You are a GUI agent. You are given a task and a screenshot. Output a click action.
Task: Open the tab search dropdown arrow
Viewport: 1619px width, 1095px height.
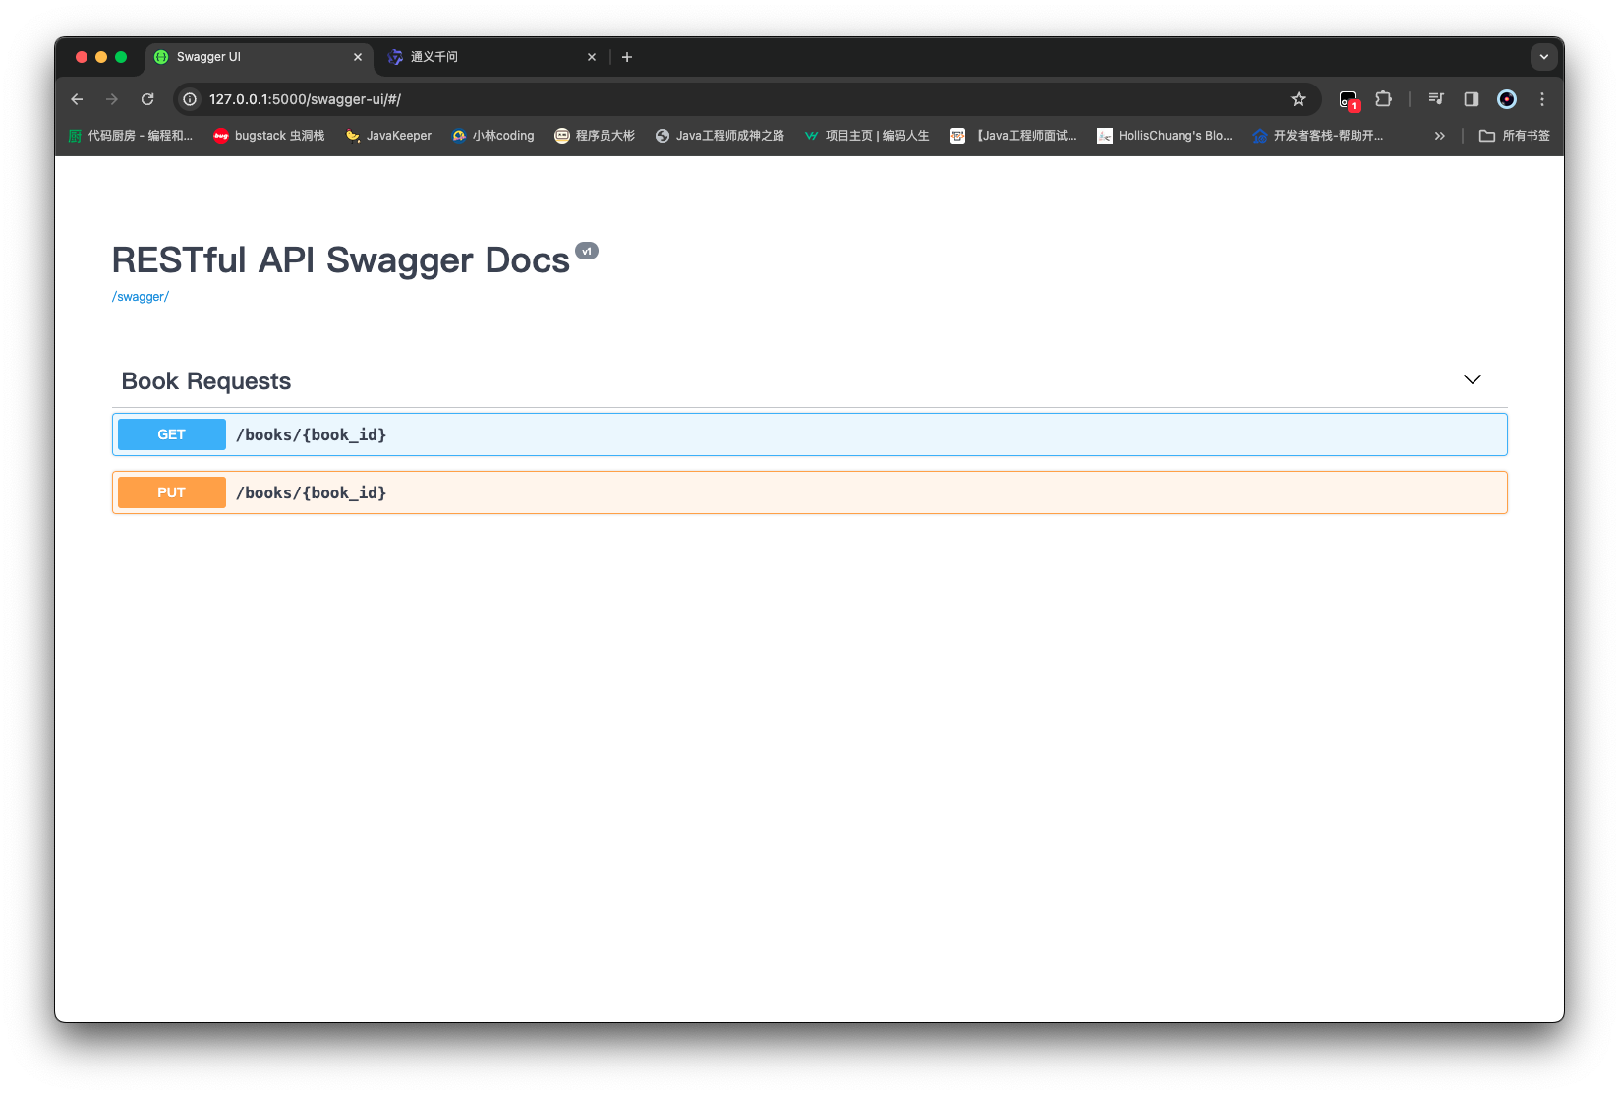(1544, 57)
